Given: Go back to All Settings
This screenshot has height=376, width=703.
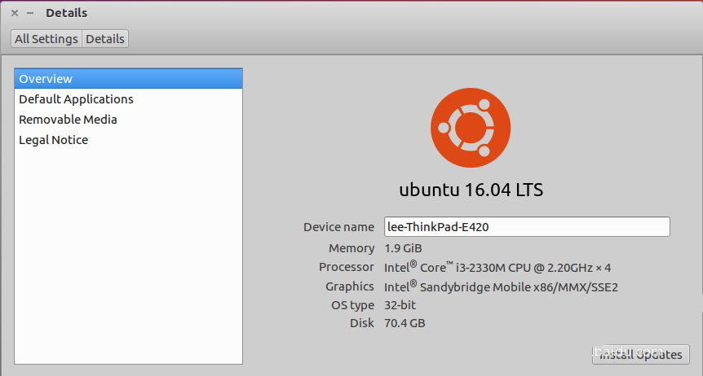Looking at the screenshot, I should pyautogui.click(x=46, y=39).
